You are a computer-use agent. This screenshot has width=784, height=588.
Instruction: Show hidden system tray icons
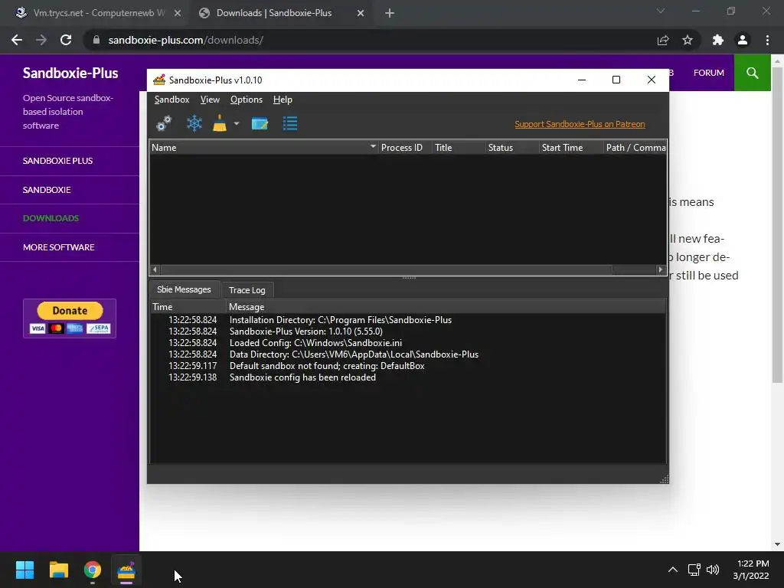[673, 570]
